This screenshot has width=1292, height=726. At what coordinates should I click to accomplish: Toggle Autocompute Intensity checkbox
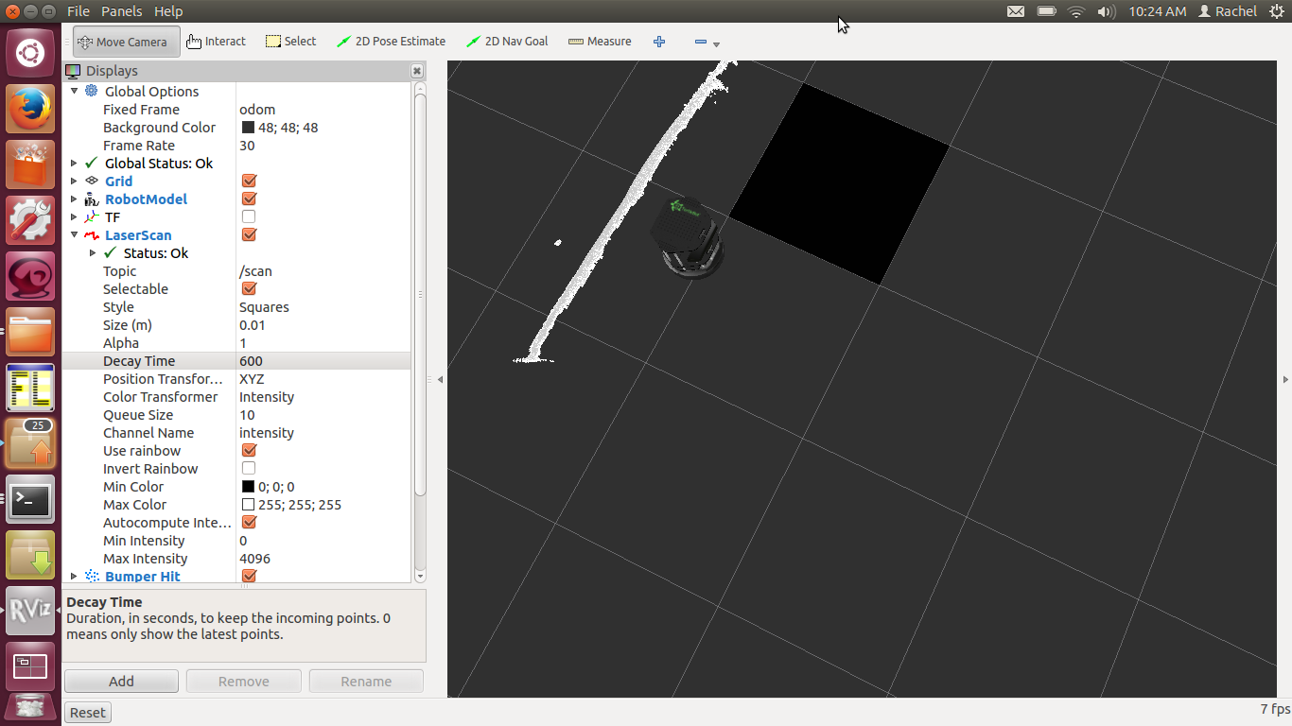point(249,523)
